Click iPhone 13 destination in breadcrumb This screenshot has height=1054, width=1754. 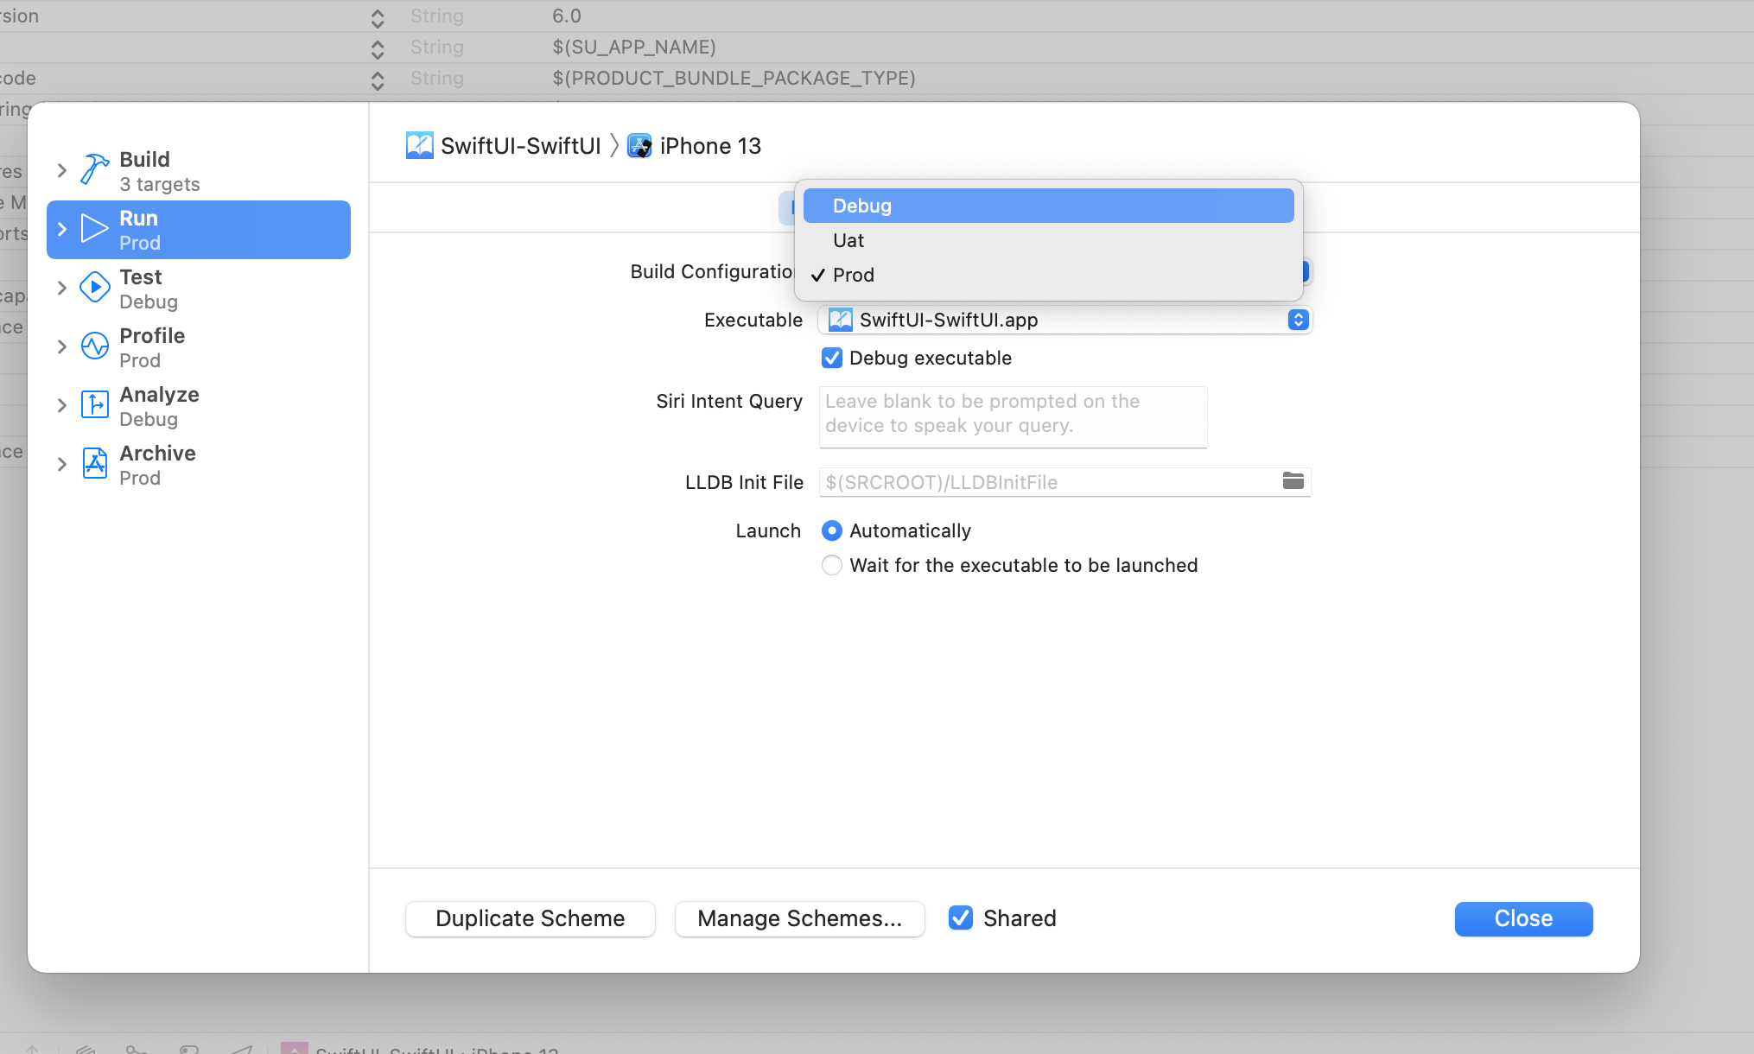tap(710, 146)
